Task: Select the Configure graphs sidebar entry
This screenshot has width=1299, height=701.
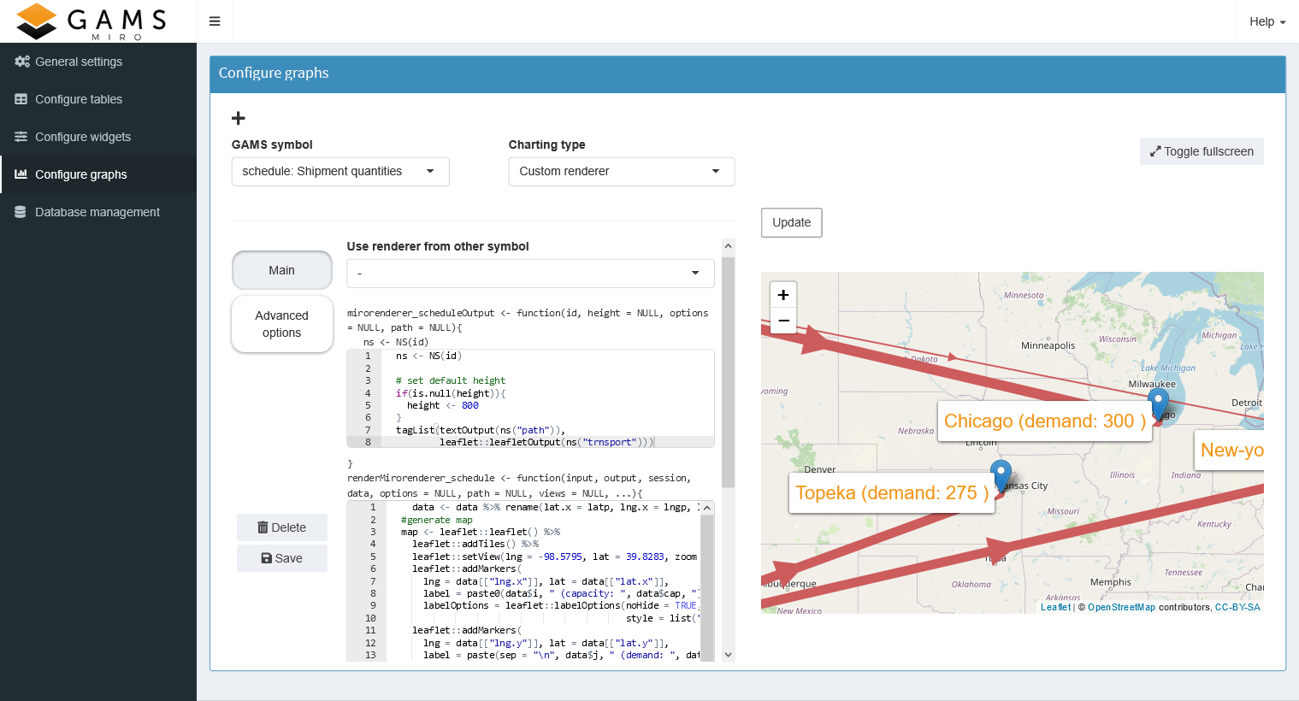Action: [x=81, y=174]
